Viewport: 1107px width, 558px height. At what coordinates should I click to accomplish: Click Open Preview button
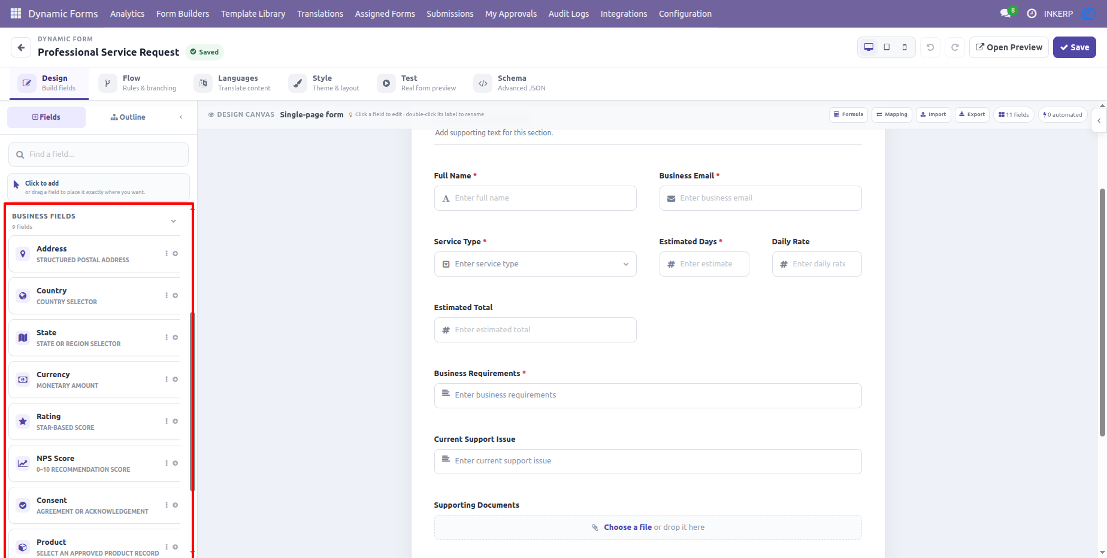point(1009,47)
